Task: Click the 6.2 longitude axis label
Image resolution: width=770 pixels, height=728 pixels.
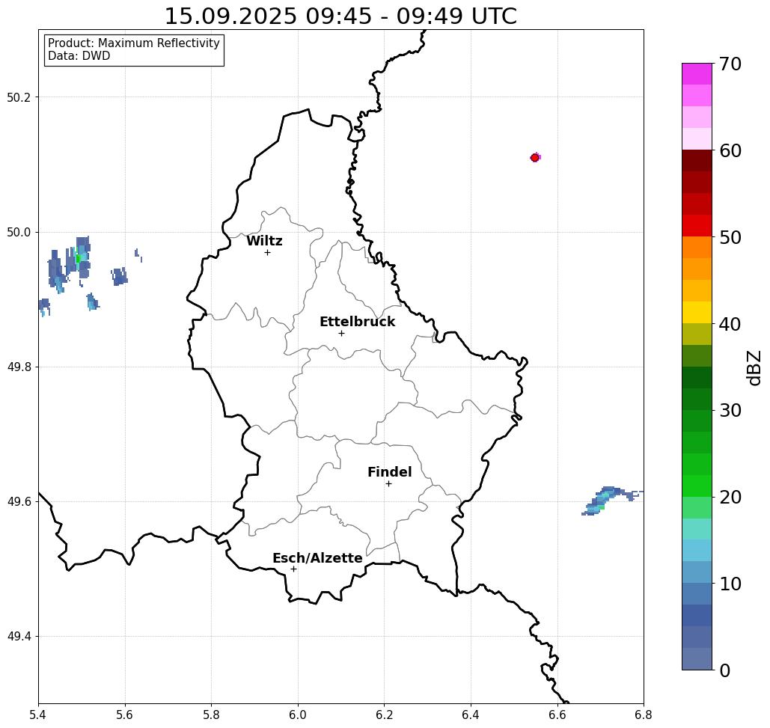Action: [x=385, y=715]
